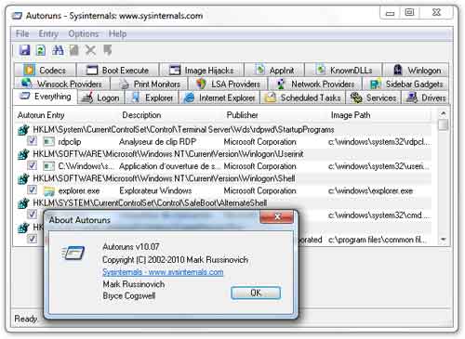Disable the explorer.exe shell entry checkbox
This screenshot has width=465, height=339.
coord(32,189)
